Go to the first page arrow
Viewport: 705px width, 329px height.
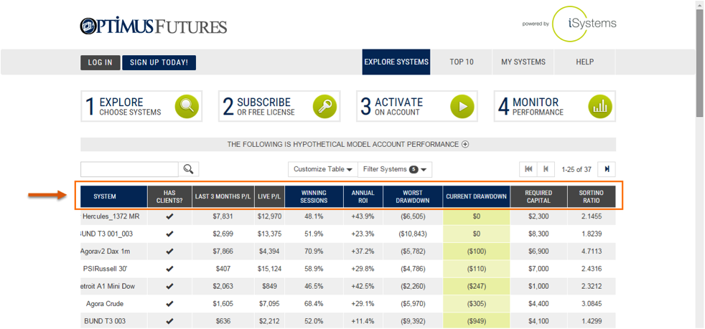point(528,169)
